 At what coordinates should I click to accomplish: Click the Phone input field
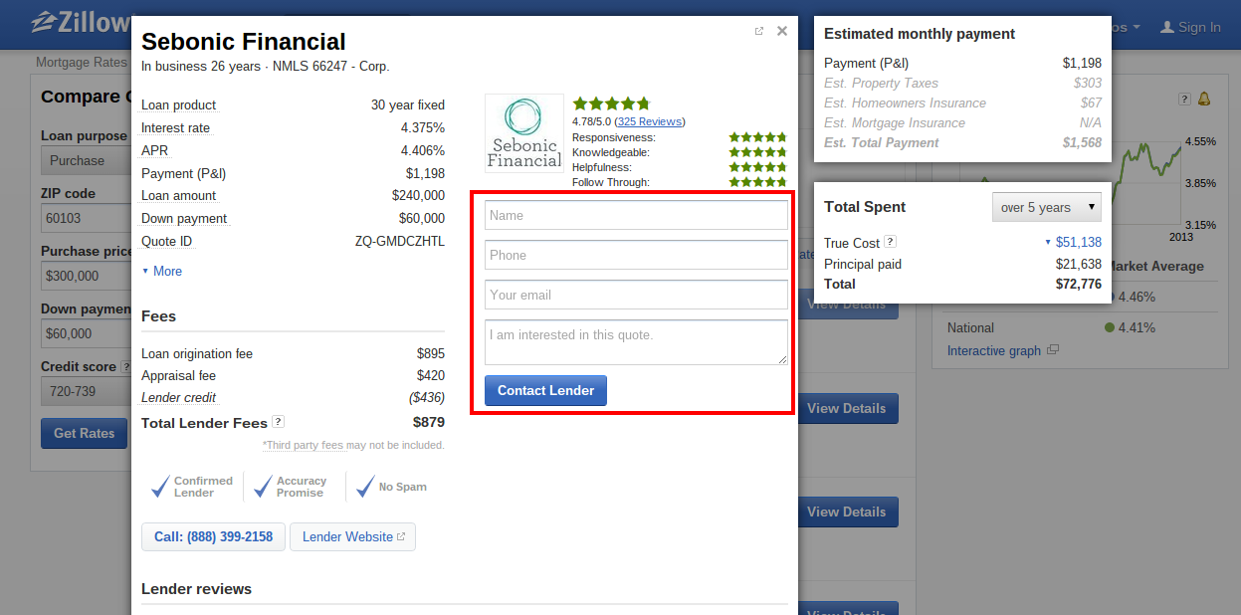(636, 255)
